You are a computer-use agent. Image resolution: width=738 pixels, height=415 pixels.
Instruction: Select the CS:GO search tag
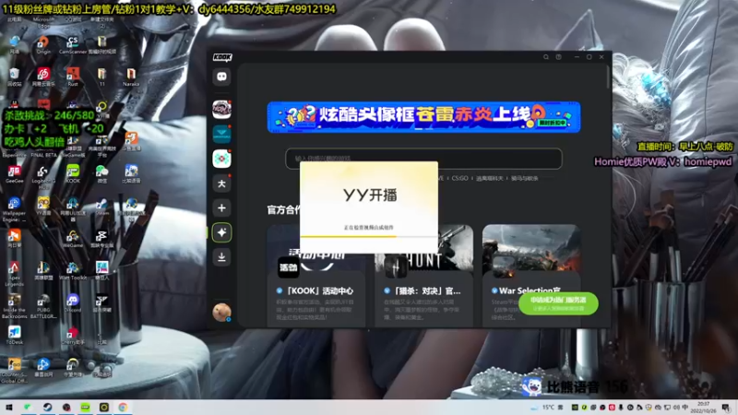[459, 178]
